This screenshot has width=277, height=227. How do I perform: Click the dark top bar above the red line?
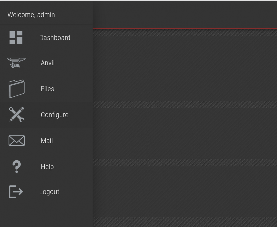coord(184,14)
